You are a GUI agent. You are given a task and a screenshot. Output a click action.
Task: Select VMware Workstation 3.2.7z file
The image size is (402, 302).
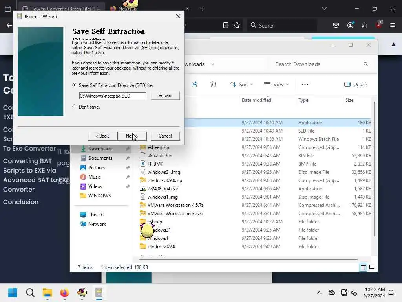coord(175,214)
